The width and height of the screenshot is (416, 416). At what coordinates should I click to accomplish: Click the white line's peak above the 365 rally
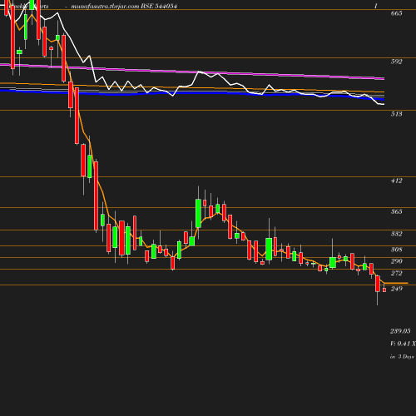pyautogui.click(x=199, y=72)
